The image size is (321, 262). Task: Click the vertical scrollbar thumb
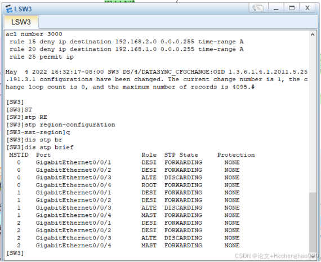point(313,222)
